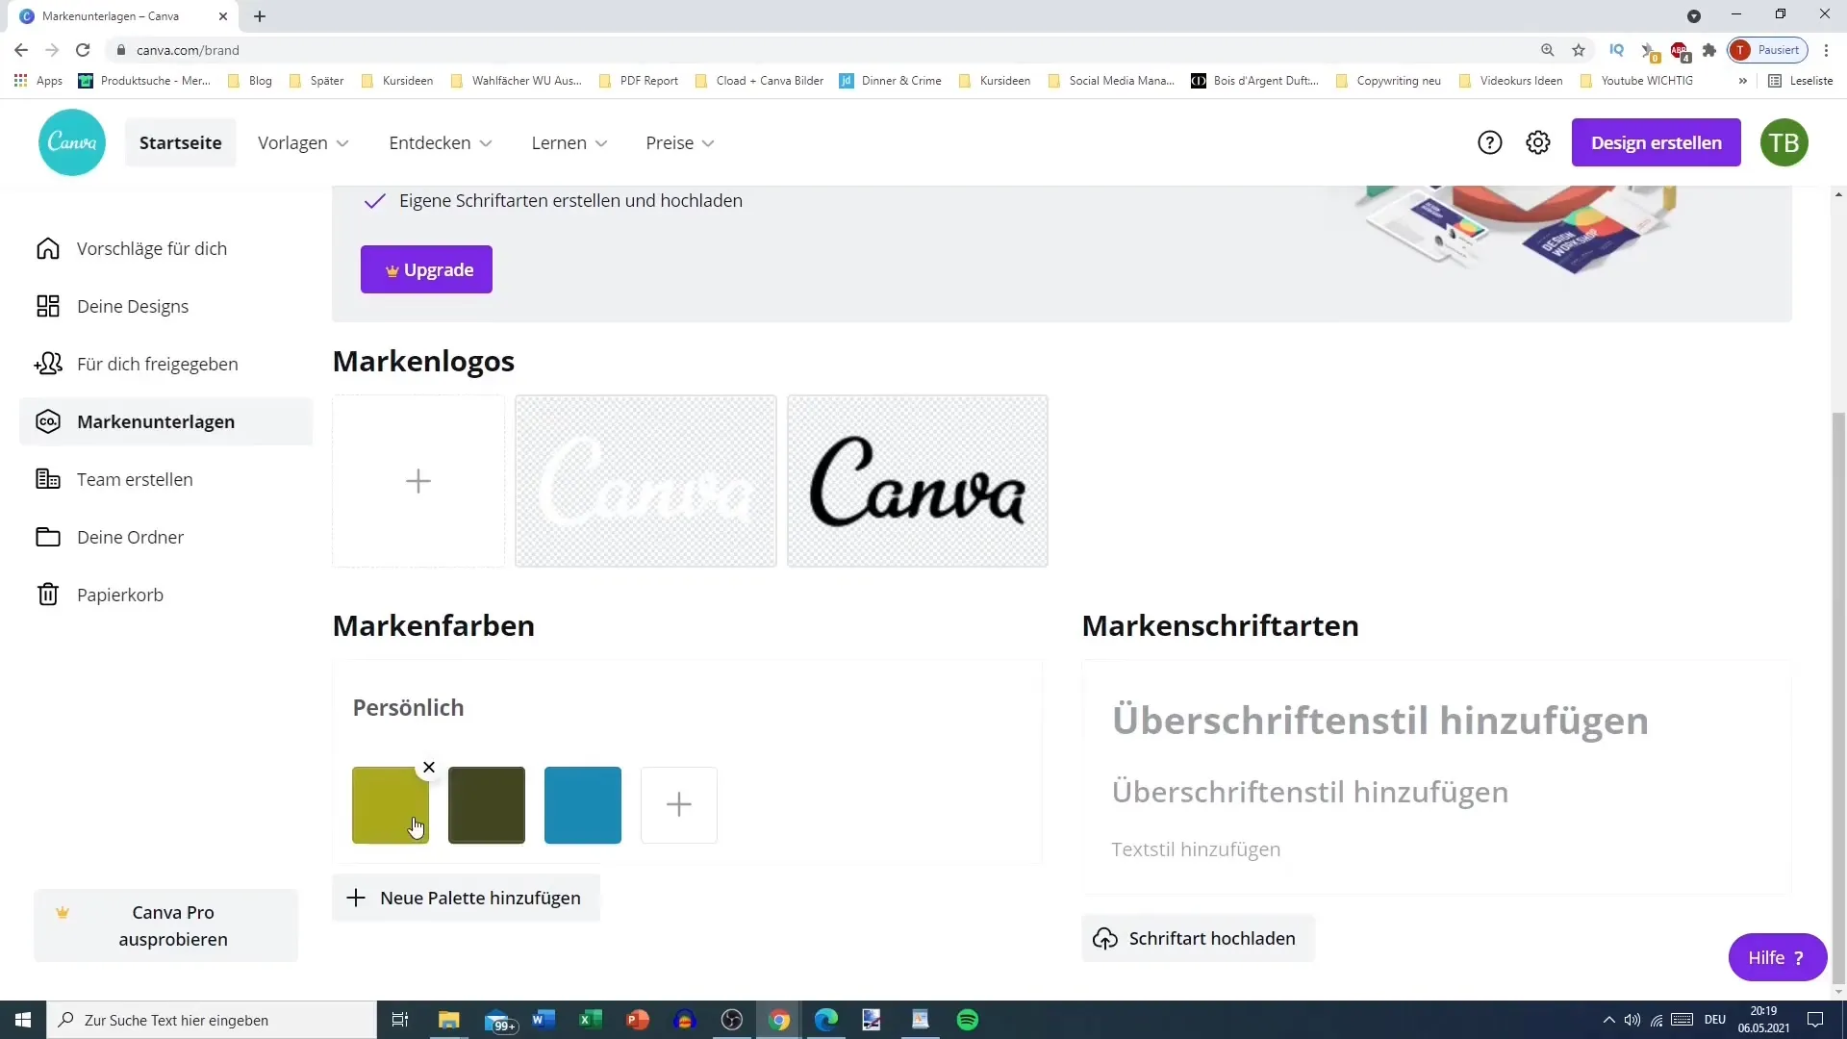Open Für dich freigegeben section

coord(165,364)
